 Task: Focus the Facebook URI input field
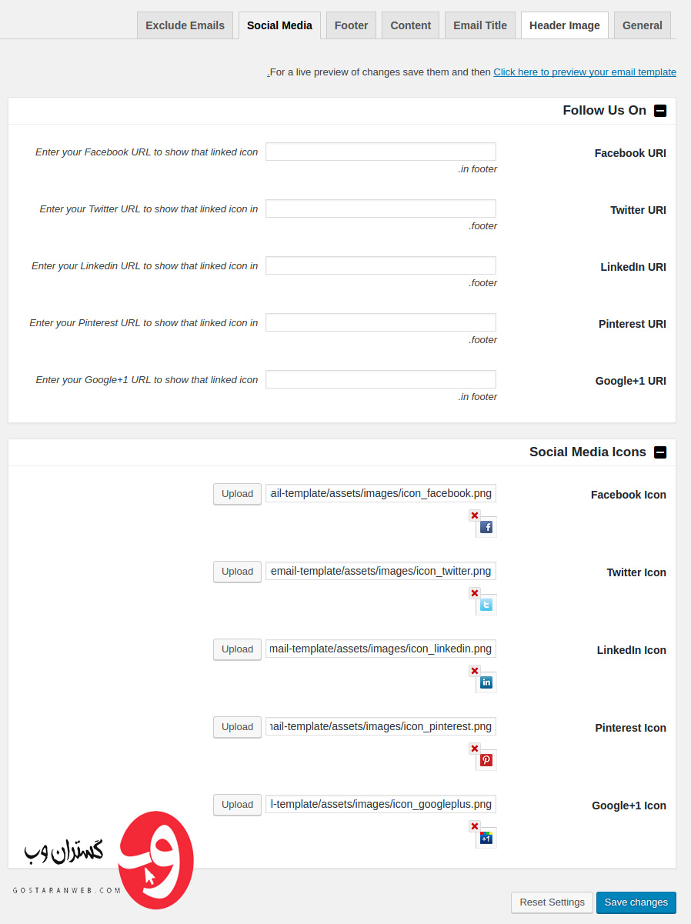381,152
